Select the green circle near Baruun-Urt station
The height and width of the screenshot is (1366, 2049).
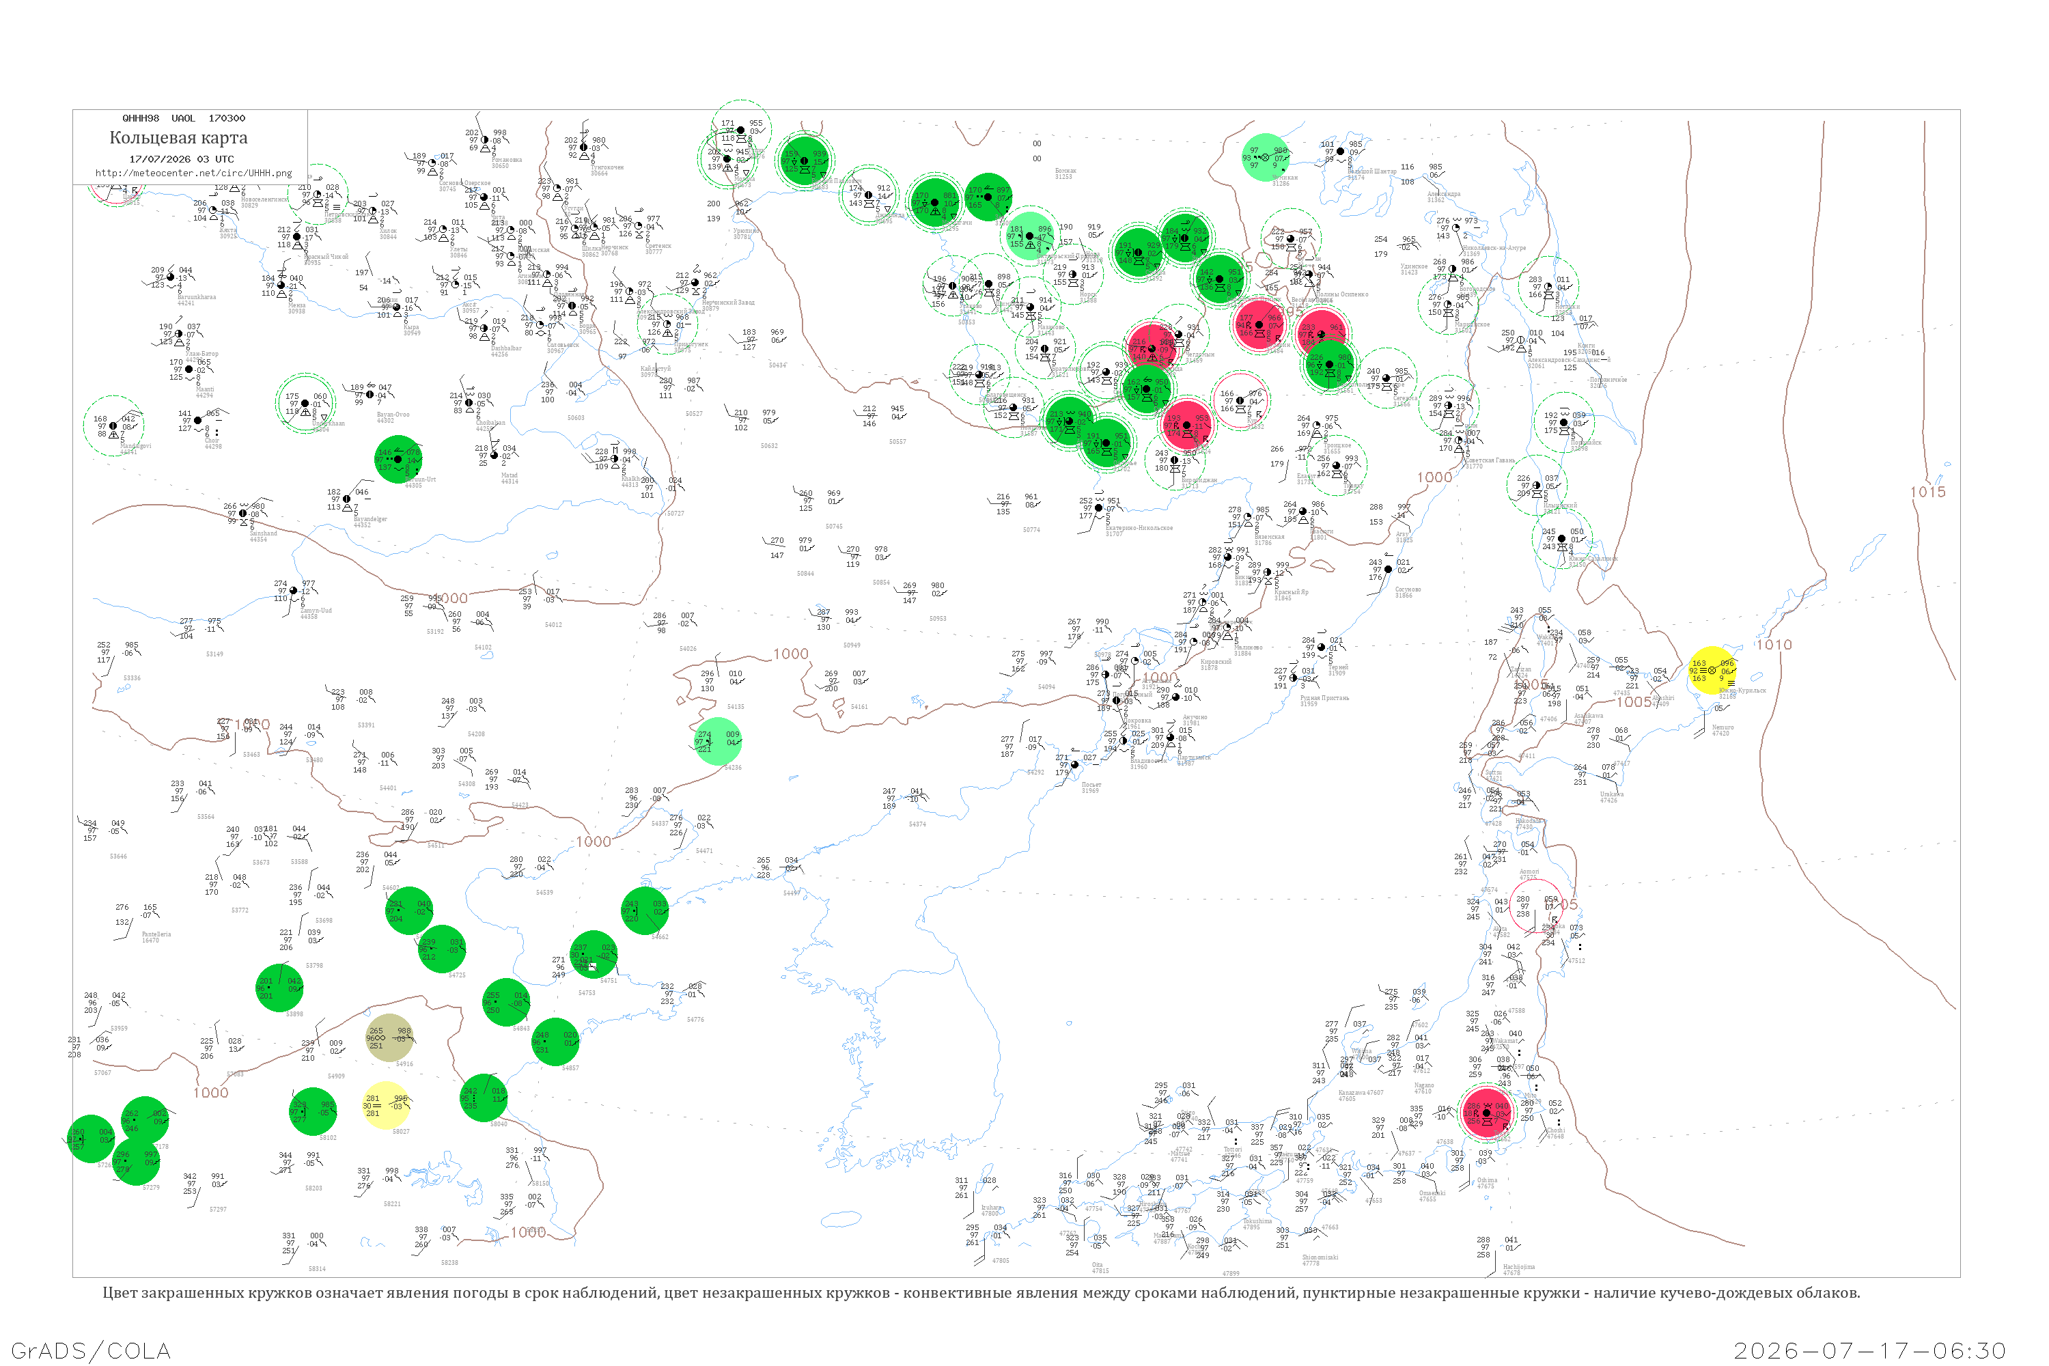399,459
